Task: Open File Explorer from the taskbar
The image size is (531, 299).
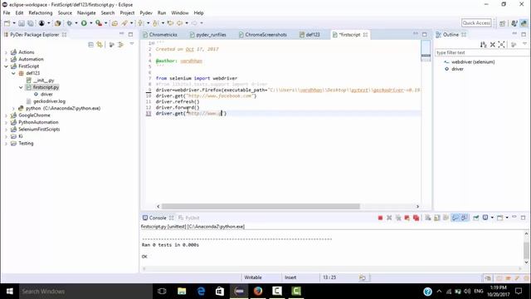Action: point(182,292)
